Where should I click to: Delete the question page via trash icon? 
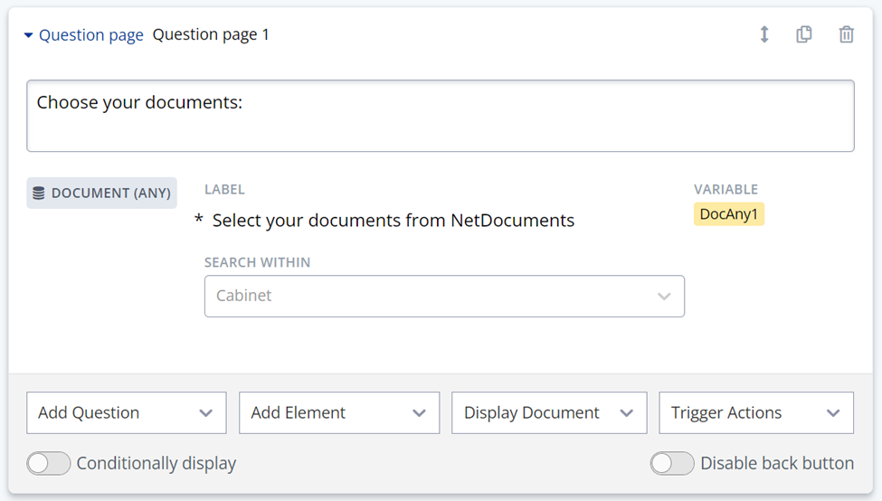(x=846, y=34)
